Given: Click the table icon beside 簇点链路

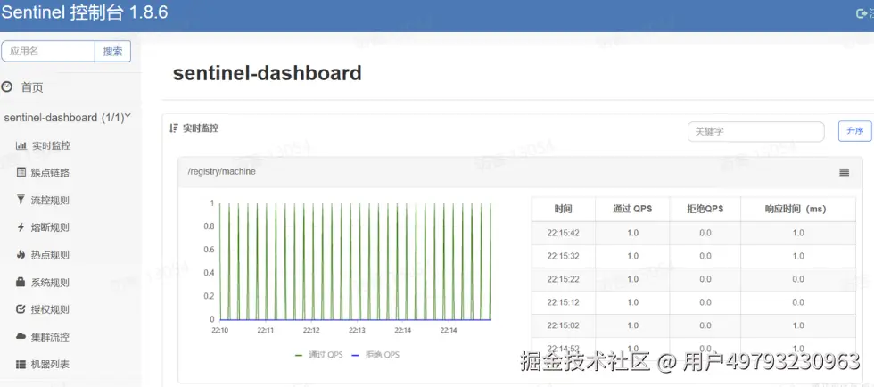Looking at the screenshot, I should 21,172.
